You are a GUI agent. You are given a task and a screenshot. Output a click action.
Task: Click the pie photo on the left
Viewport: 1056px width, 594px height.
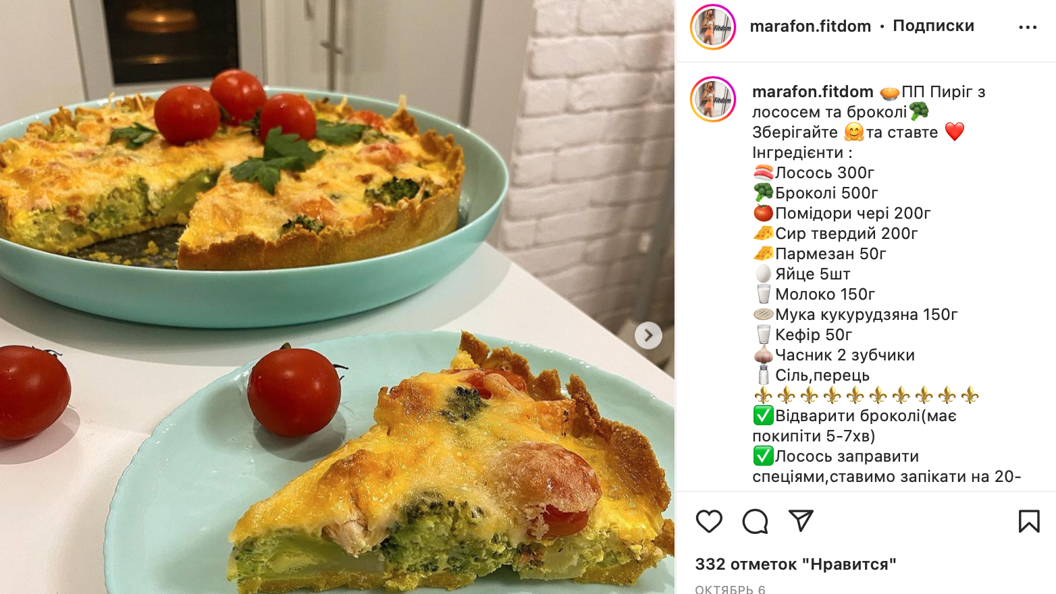pyautogui.click(x=337, y=297)
